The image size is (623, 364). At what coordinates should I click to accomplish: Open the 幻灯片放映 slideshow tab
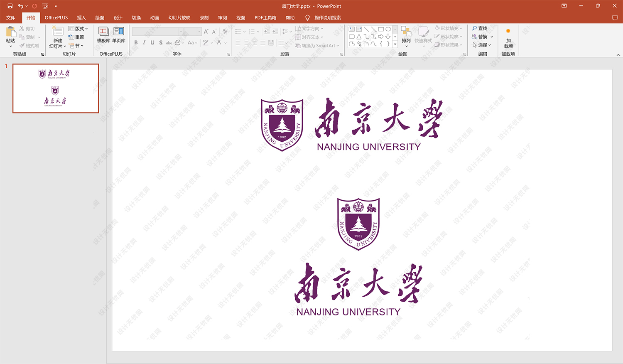point(179,18)
